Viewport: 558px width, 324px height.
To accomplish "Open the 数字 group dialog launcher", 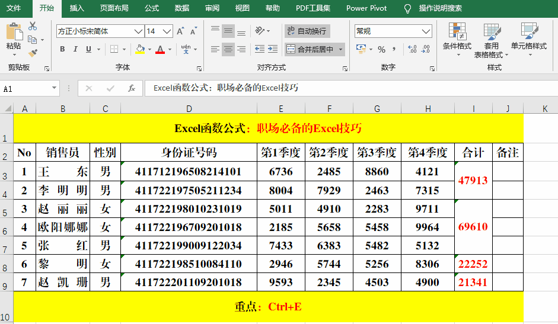I will 432,69.
